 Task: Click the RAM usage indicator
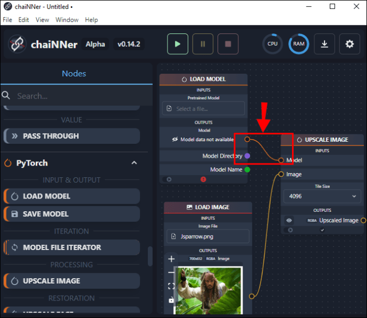coord(299,44)
